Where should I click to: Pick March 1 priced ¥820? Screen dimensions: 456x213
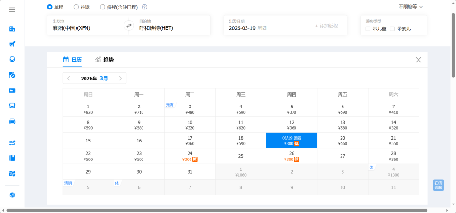coord(88,109)
